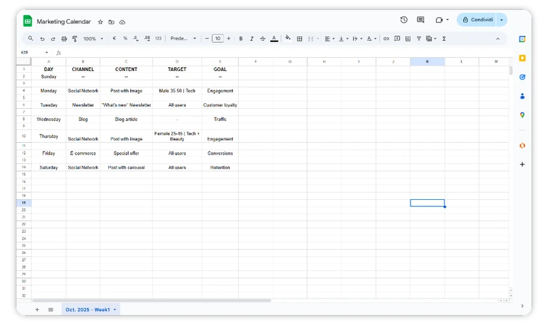Open Google Calendar side panel
This screenshot has height=325, width=548.
(x=522, y=39)
